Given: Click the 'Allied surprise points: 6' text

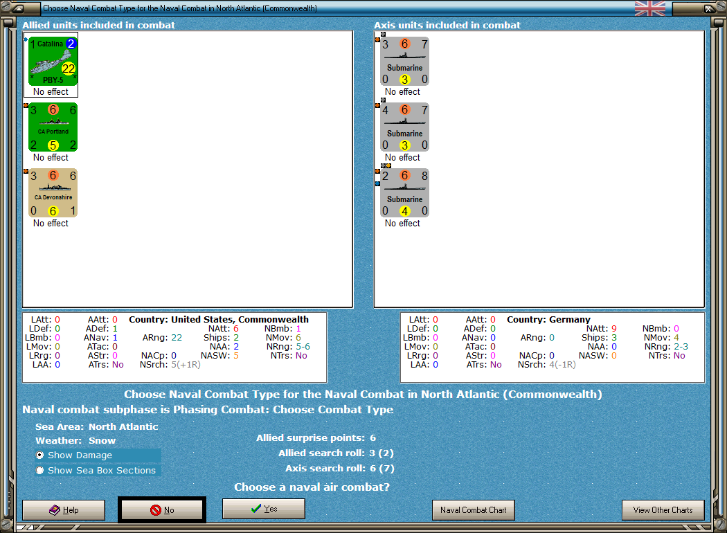Looking at the screenshot, I should pyautogui.click(x=316, y=438).
